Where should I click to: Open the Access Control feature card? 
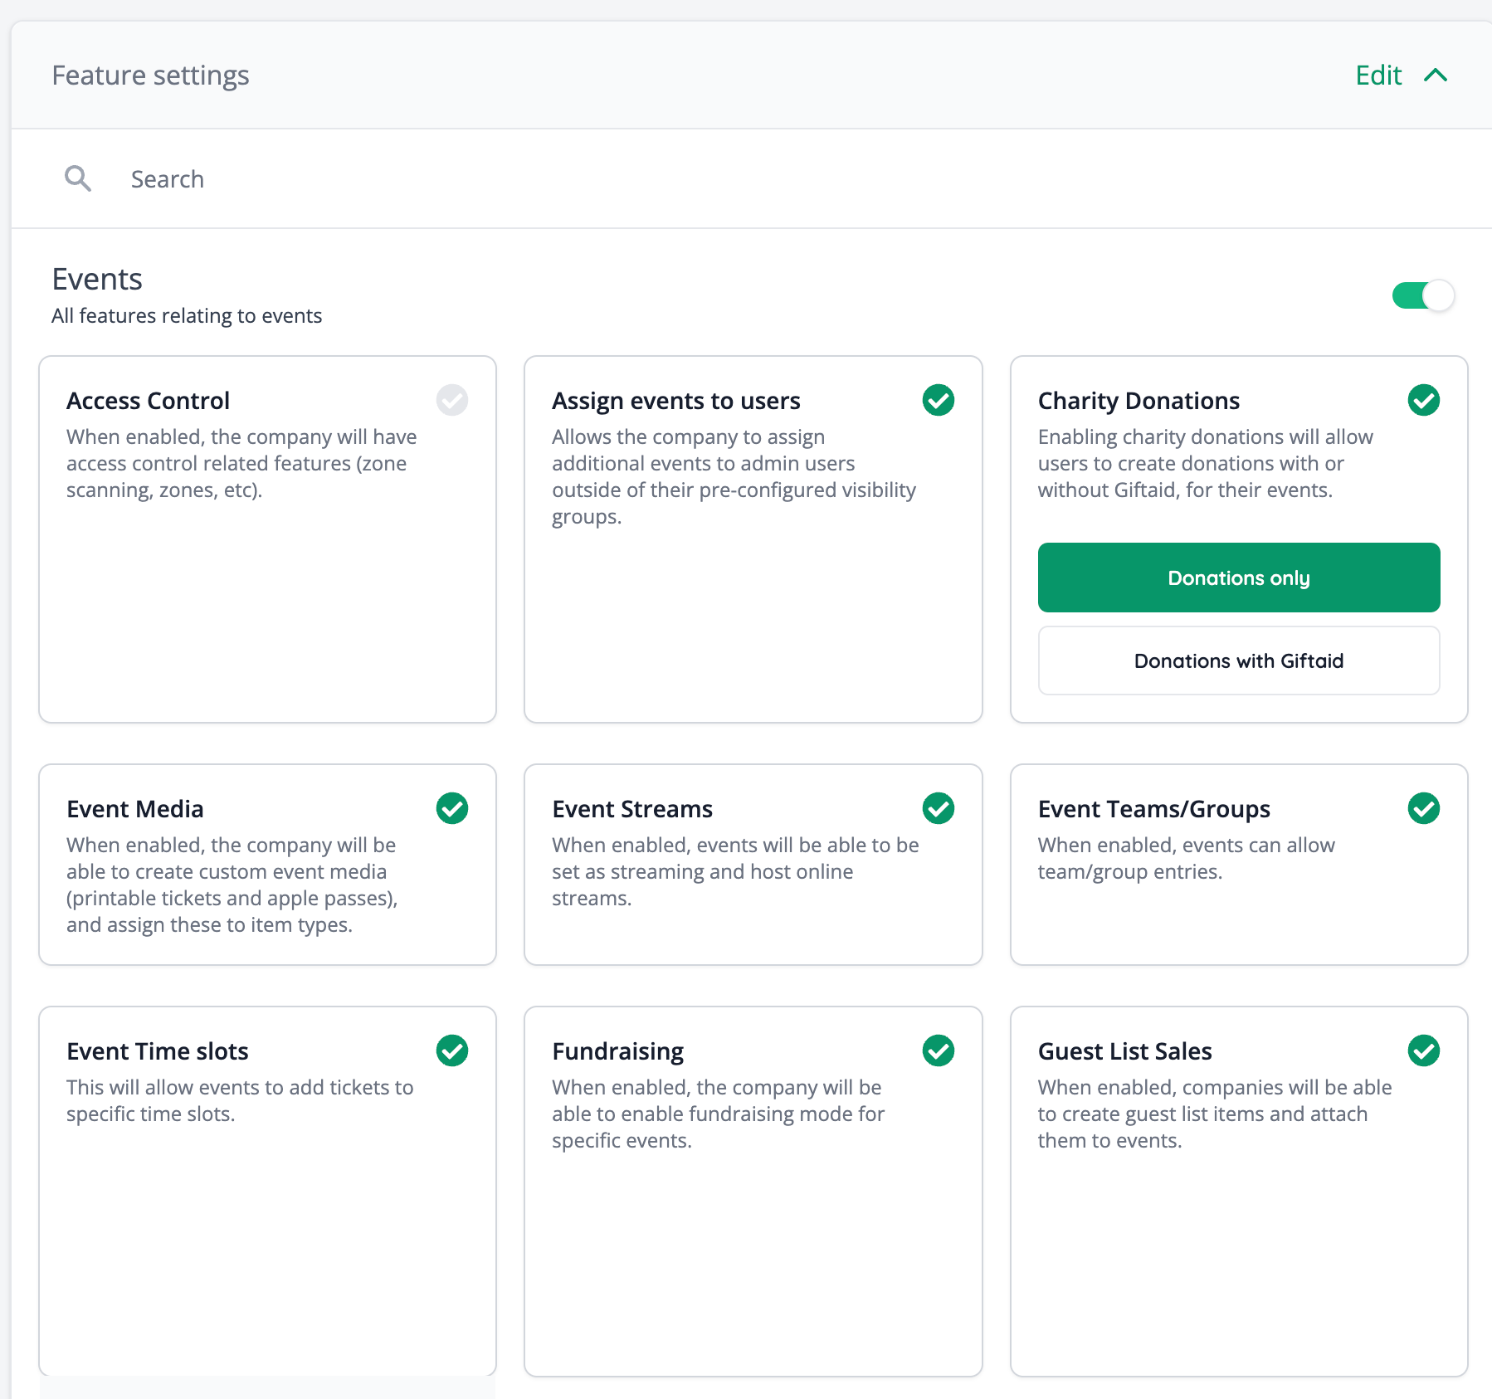267,539
